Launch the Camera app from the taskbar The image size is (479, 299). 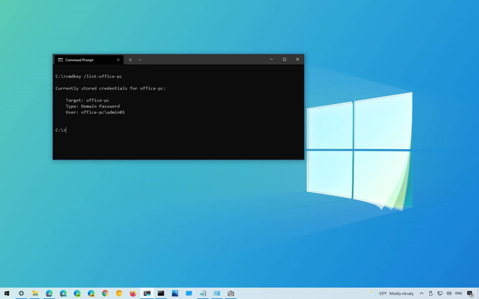(231, 293)
